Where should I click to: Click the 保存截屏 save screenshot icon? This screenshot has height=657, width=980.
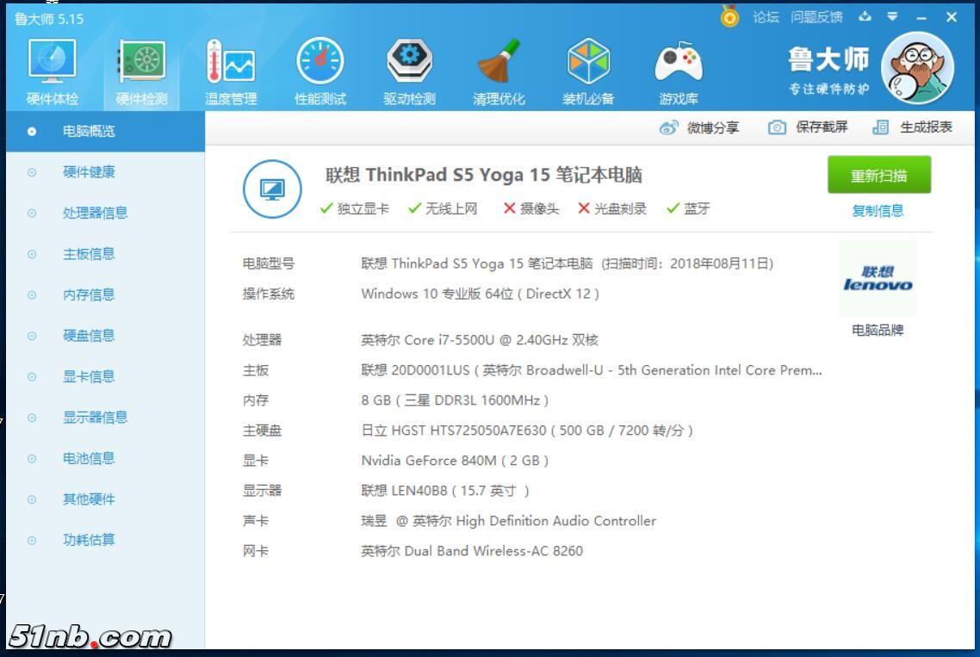[778, 126]
